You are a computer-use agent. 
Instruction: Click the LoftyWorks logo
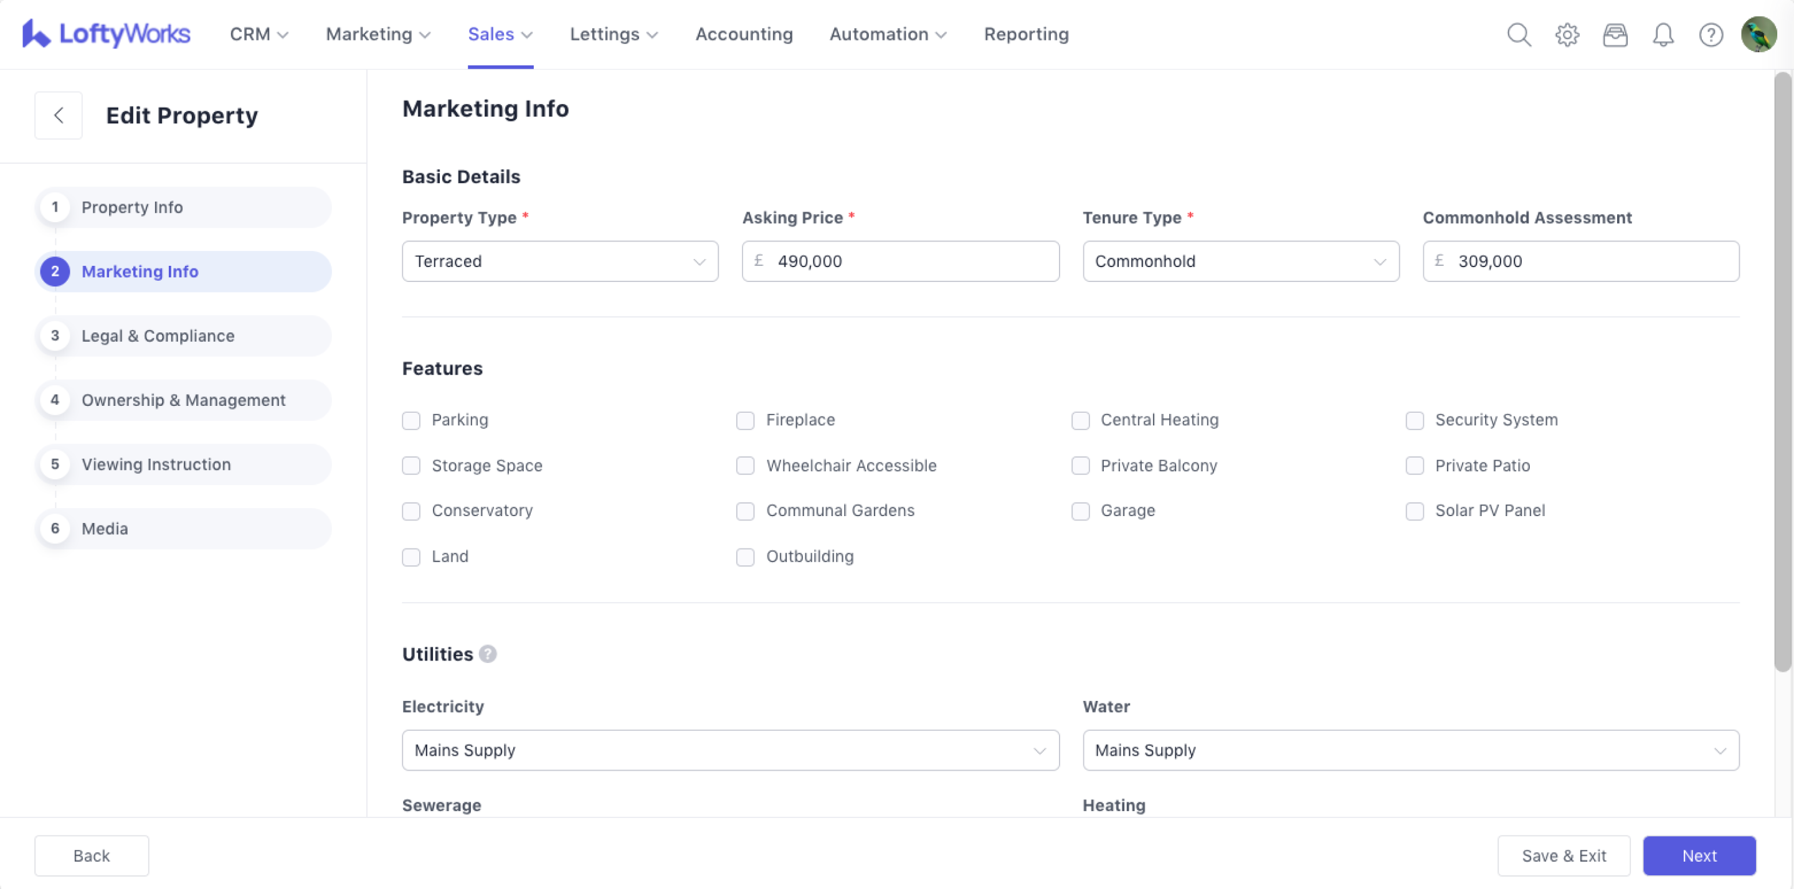pos(106,34)
